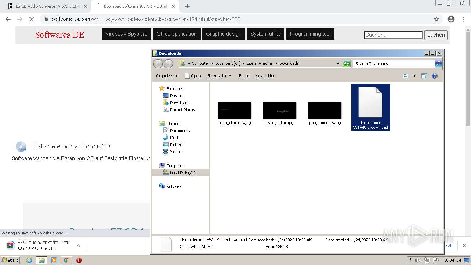The height and width of the screenshot is (265, 471).
Task: Open the EZCDAudioConverter rar download options arrow
Action: (x=78, y=245)
